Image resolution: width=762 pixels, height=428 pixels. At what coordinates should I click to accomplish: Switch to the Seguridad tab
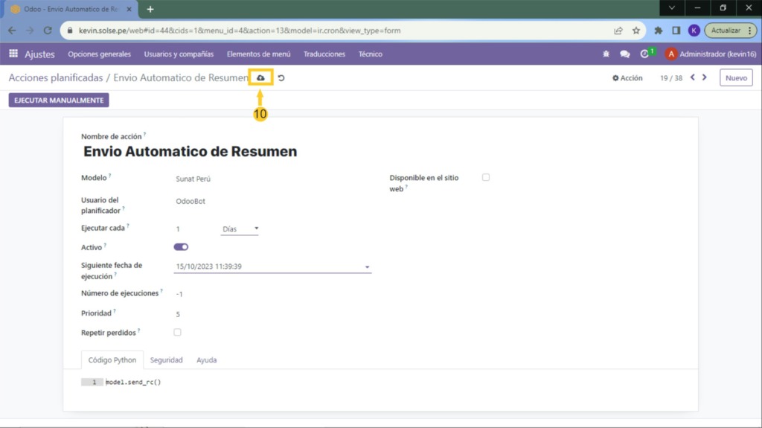pyautogui.click(x=166, y=360)
